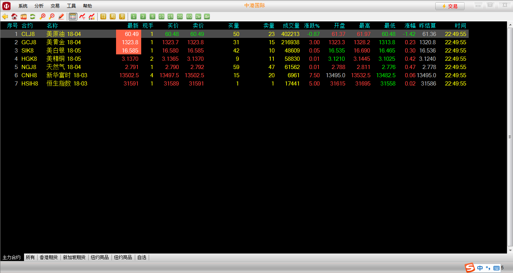Select the 美黄金 18-04 row
The image size is (513, 273).
coord(234,42)
